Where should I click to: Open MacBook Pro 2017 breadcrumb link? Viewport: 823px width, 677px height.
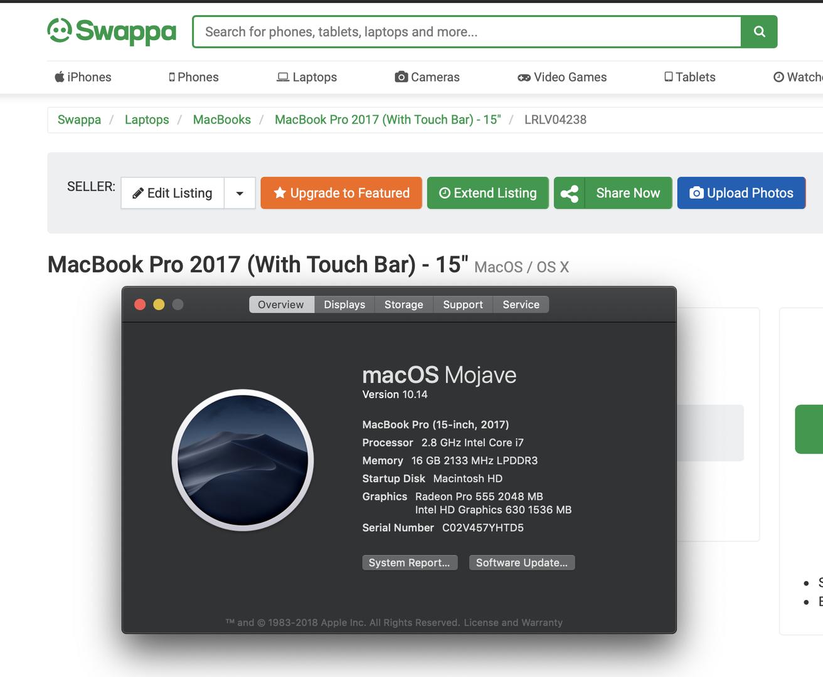[x=388, y=120]
